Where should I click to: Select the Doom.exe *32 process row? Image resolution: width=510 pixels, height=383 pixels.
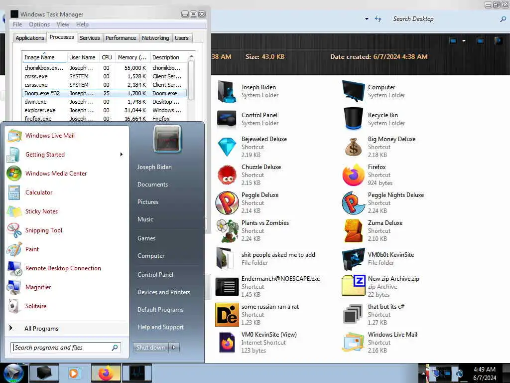click(x=104, y=93)
